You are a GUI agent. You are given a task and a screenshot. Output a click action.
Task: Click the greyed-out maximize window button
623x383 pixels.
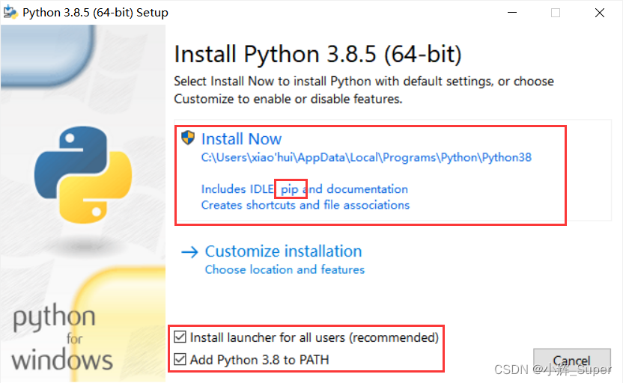click(x=556, y=13)
